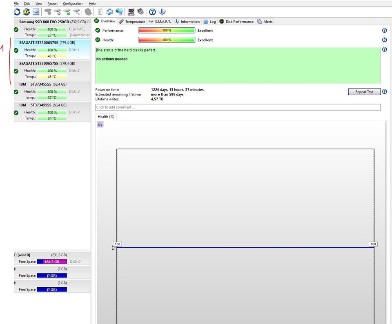Click the monitor with pen toolbar icon

(131, 12)
